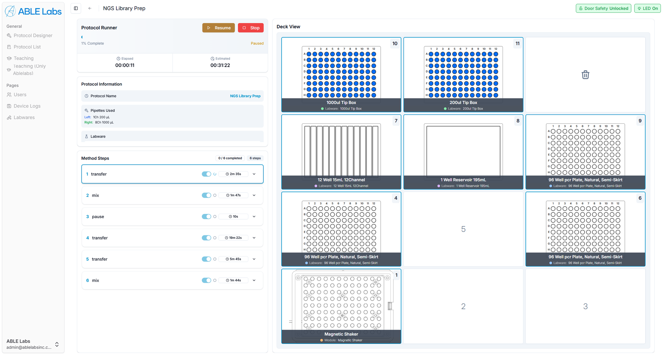Open the NGS Library Prep protocol link

[245, 96]
